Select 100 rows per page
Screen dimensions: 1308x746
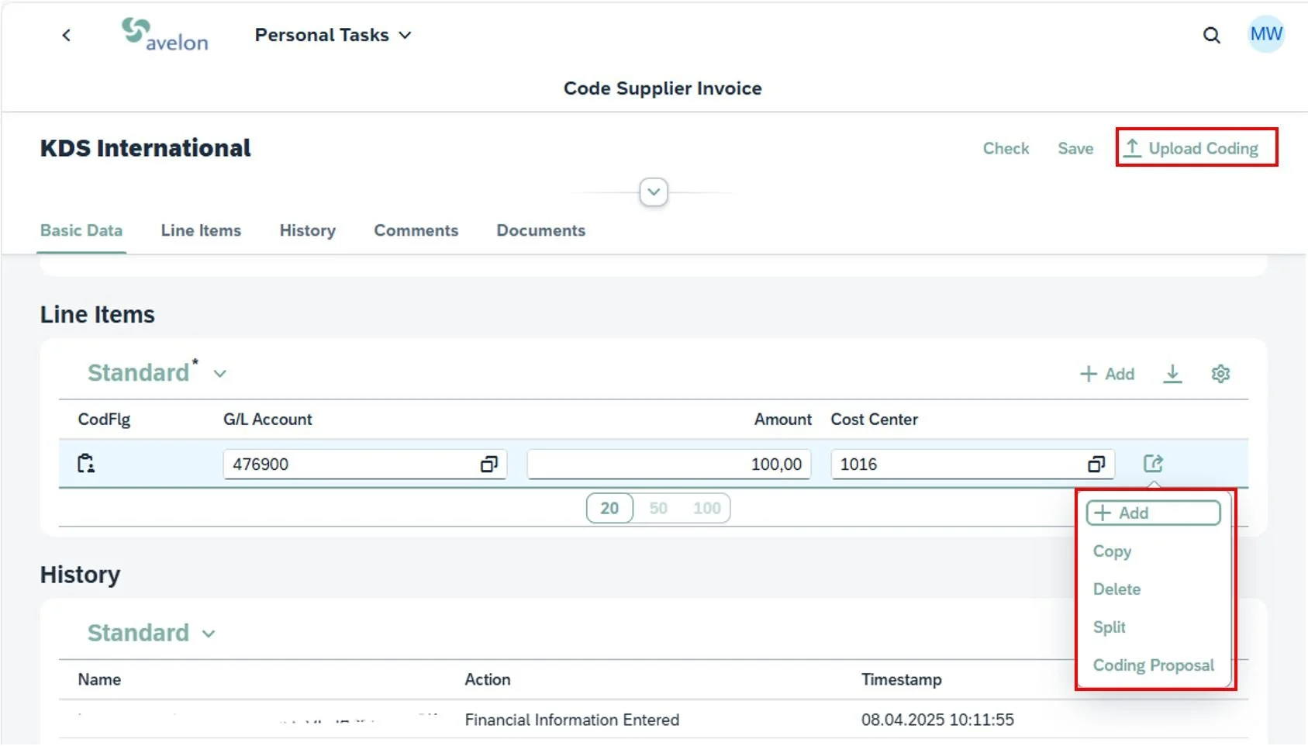pyautogui.click(x=706, y=508)
